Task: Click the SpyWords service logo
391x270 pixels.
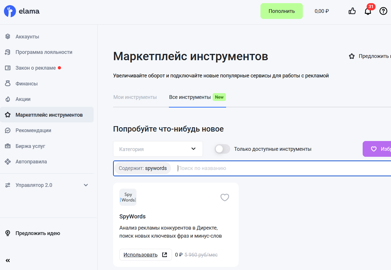Action: [128, 197]
